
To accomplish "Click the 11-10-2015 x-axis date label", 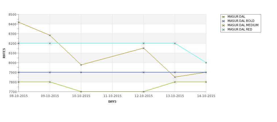I will pos(112,96).
